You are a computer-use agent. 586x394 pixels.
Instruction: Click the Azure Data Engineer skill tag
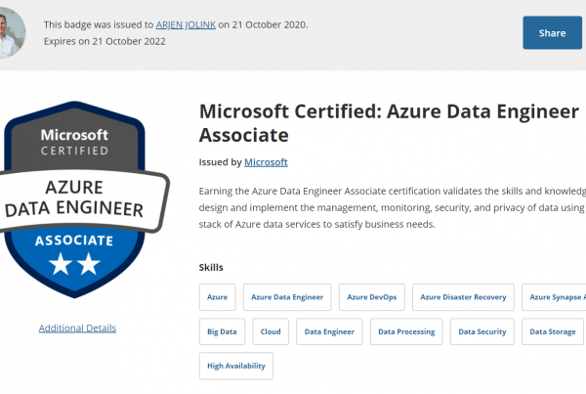coord(287,297)
